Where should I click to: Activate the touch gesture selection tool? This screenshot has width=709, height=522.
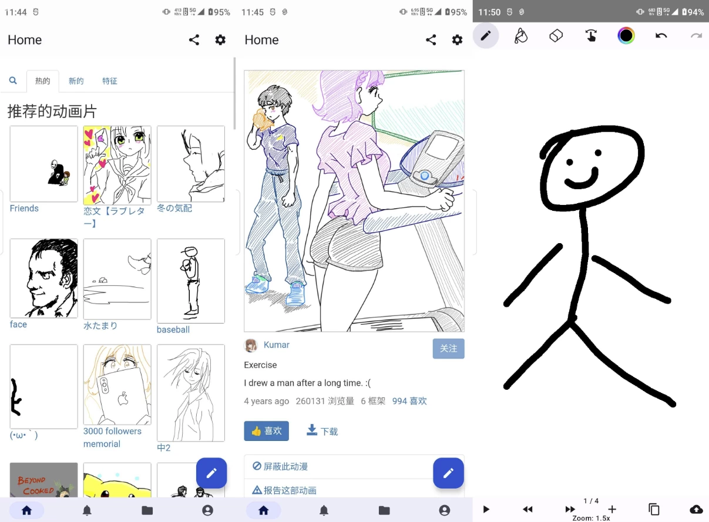point(591,36)
